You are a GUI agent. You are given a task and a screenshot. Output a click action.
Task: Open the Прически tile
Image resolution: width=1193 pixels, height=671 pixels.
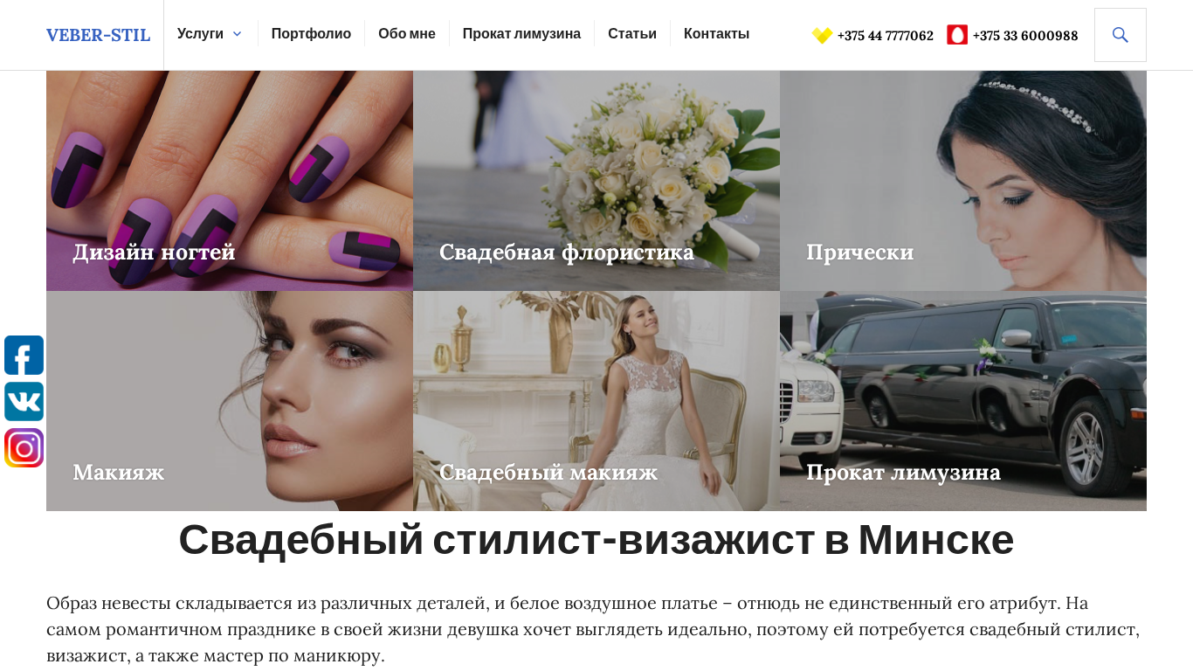click(963, 181)
